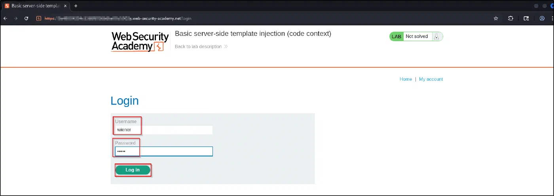
Task: Click the LAB Not solved status badge
Action: [416, 36]
